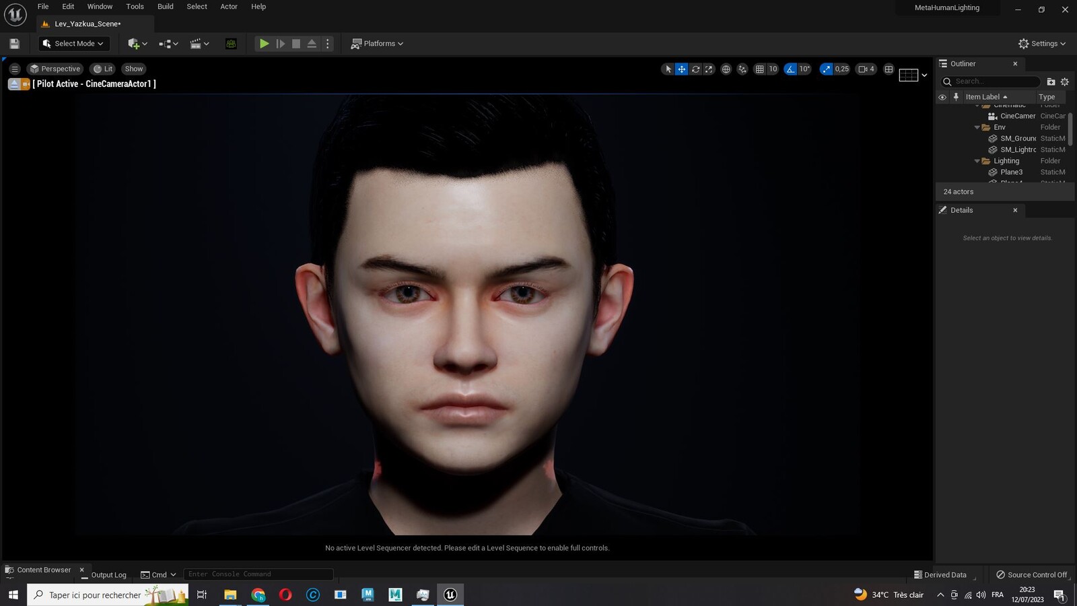Image resolution: width=1077 pixels, height=606 pixels.
Task: Open the Edit menu
Action: [x=68, y=7]
